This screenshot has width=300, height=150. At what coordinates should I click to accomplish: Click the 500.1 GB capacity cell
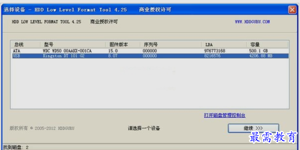click(258, 51)
